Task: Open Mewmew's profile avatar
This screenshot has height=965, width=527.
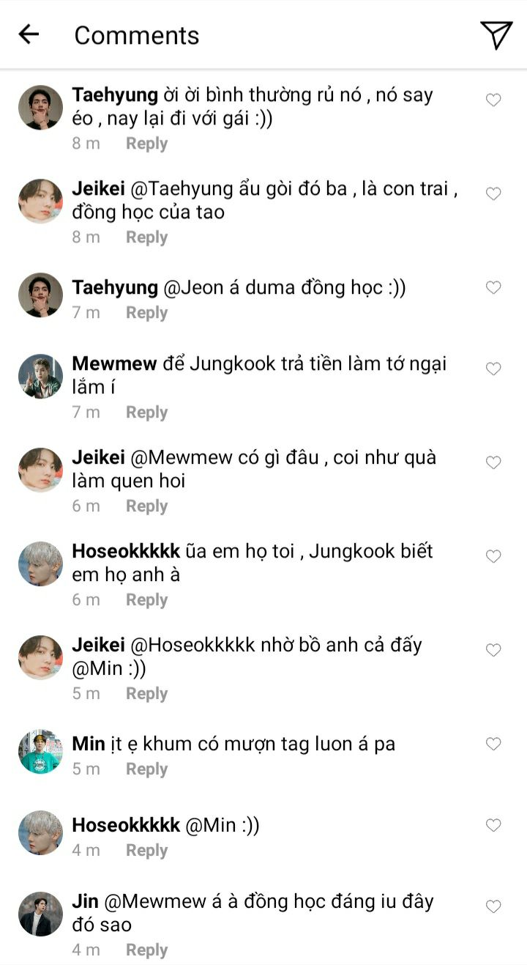Action: pyautogui.click(x=40, y=376)
